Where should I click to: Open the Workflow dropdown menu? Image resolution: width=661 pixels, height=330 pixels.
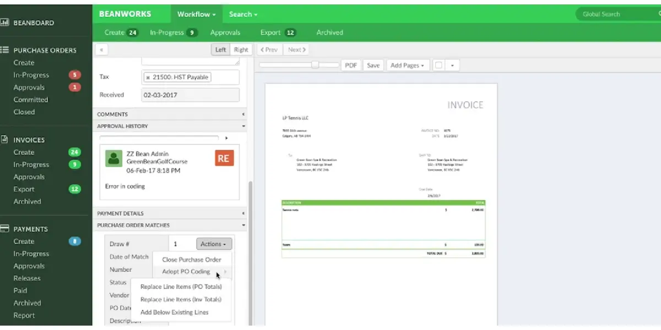pos(196,14)
